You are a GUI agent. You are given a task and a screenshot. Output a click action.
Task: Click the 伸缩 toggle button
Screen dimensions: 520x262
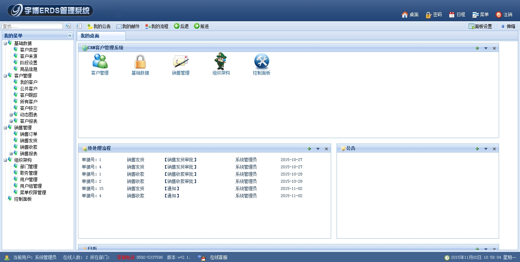508,26
